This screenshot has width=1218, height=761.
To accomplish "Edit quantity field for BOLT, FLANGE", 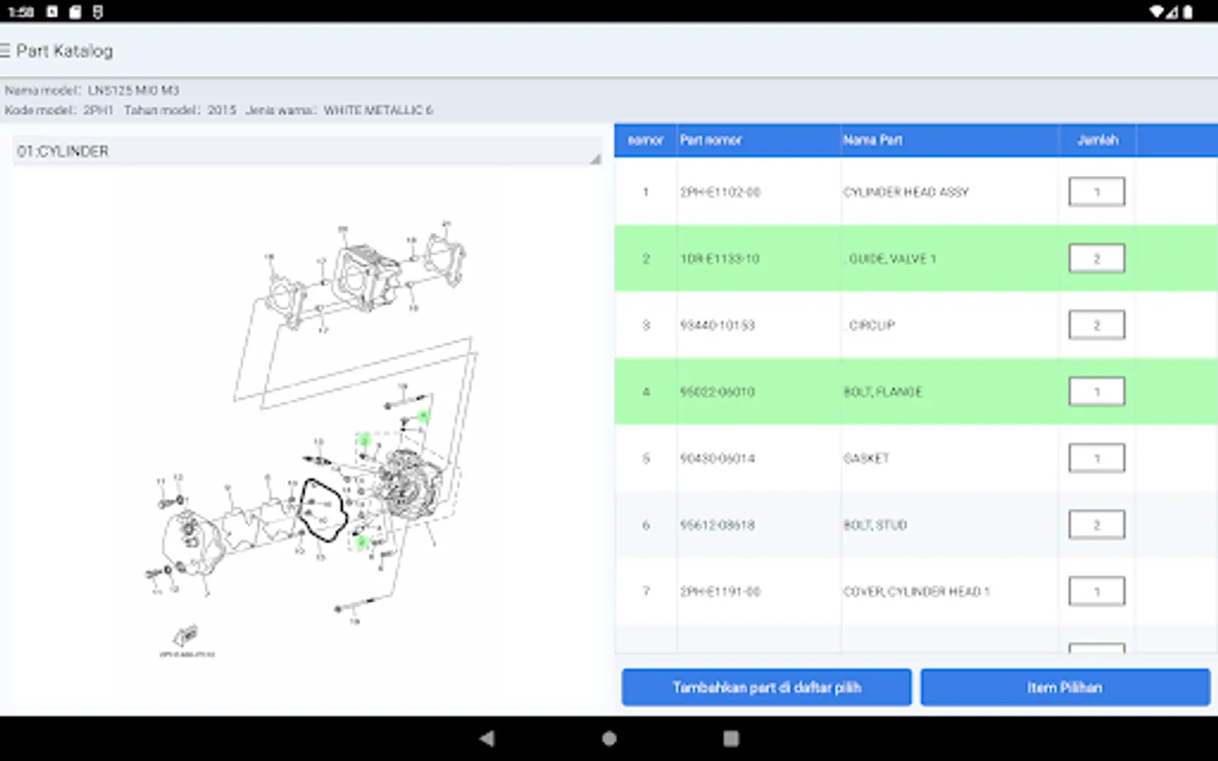I will click(x=1097, y=391).
